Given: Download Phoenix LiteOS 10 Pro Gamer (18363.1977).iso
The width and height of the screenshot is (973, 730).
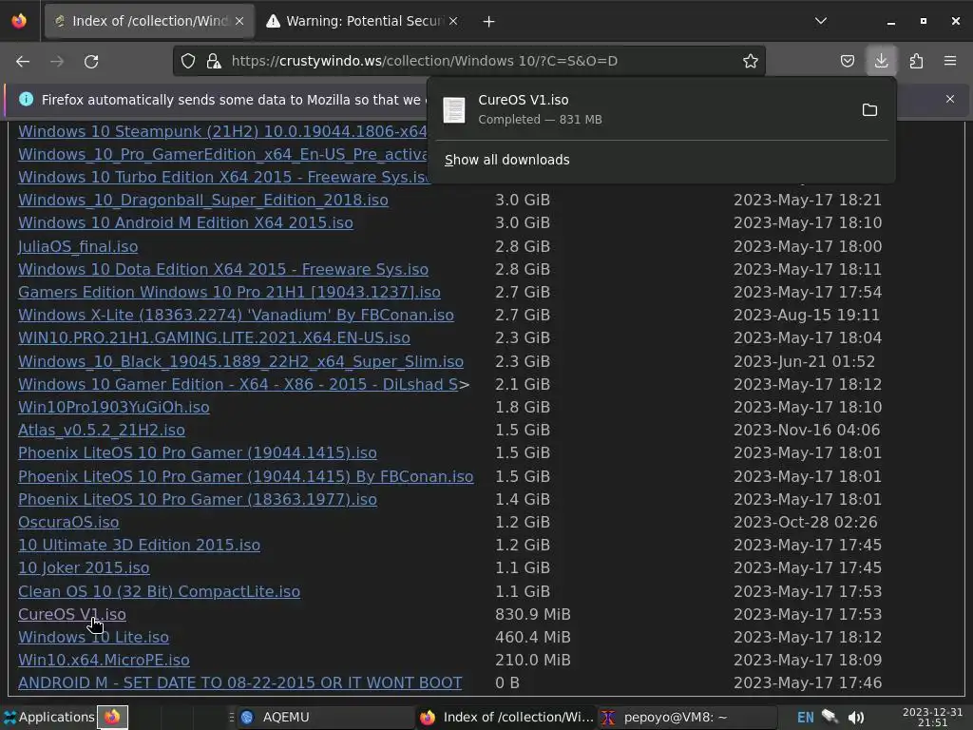Looking at the screenshot, I should point(198,499).
